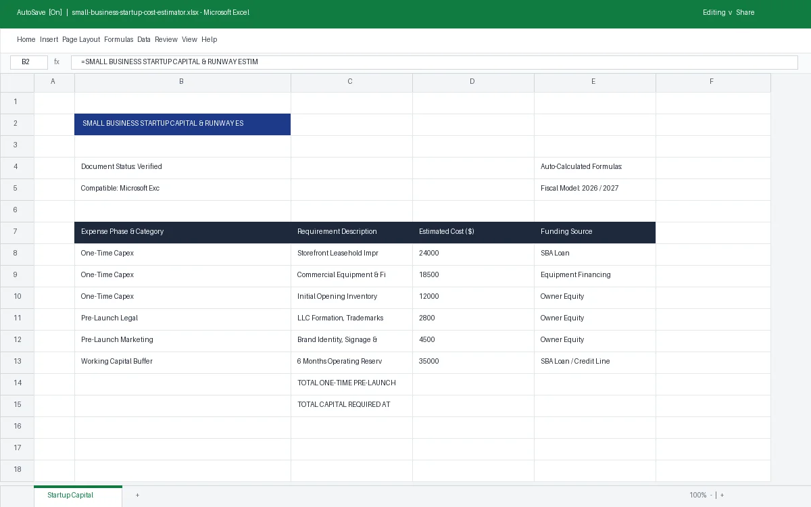Screen dimensions: 811x507
Task: Open the Formulas tab
Action: click(118, 39)
